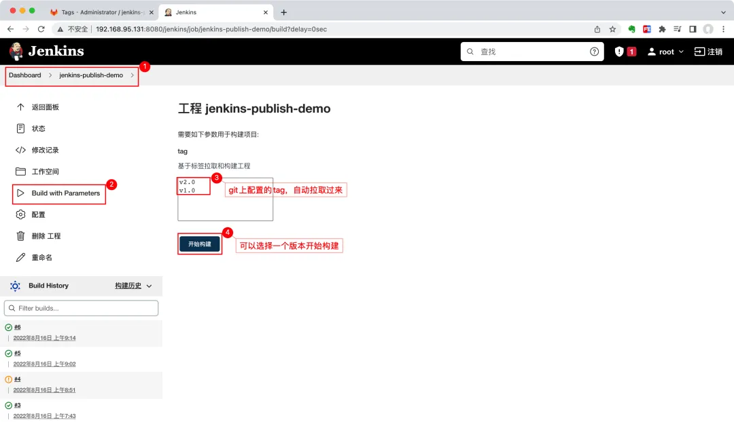Open the Chrome profile avatar icon
This screenshot has height=422, width=734.
click(708, 29)
